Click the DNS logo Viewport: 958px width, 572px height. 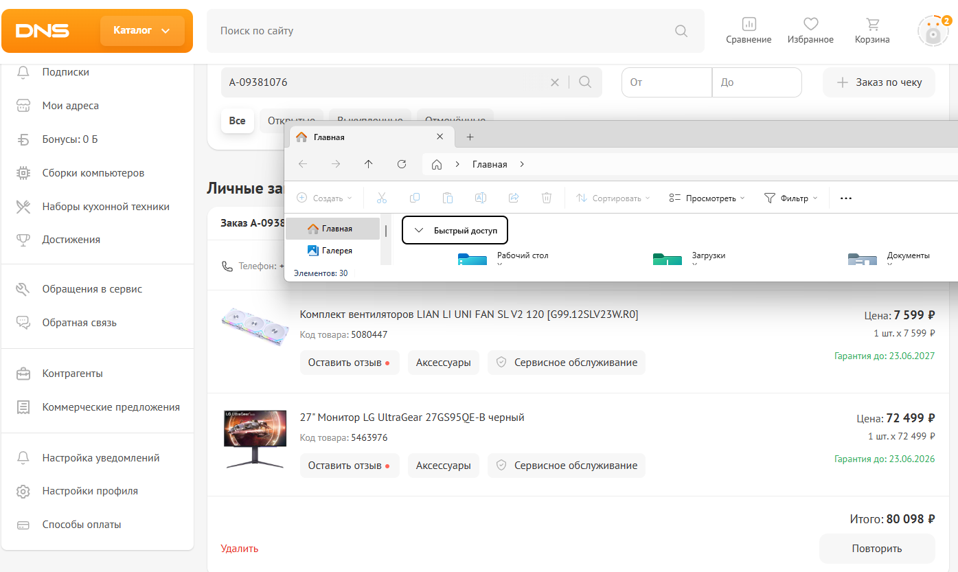pos(43,31)
